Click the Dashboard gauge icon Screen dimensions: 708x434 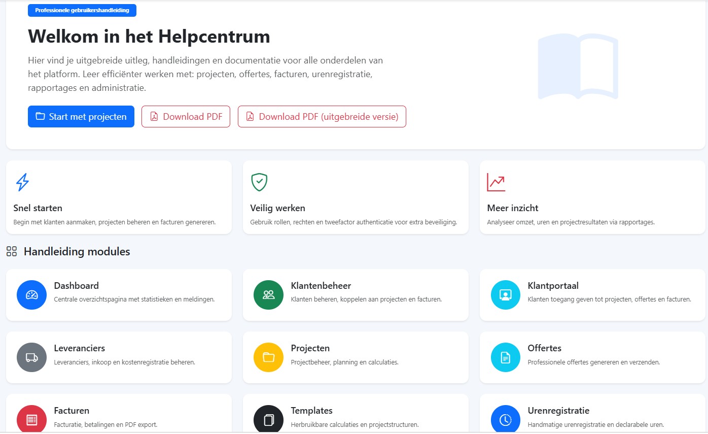pyautogui.click(x=31, y=295)
